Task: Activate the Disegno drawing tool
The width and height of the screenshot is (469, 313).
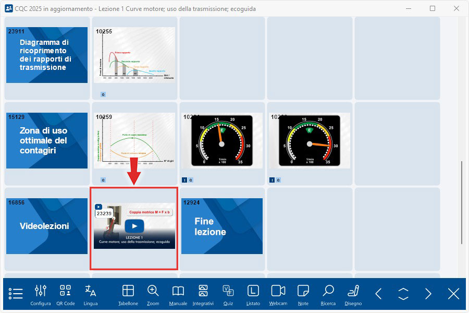Action: pyautogui.click(x=353, y=294)
